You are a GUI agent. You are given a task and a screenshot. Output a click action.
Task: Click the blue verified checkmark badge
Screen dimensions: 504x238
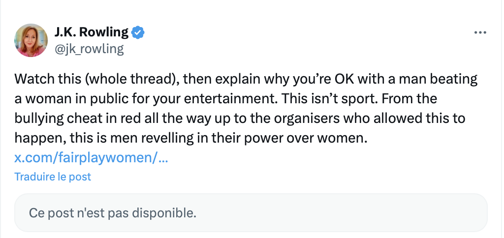pos(138,32)
